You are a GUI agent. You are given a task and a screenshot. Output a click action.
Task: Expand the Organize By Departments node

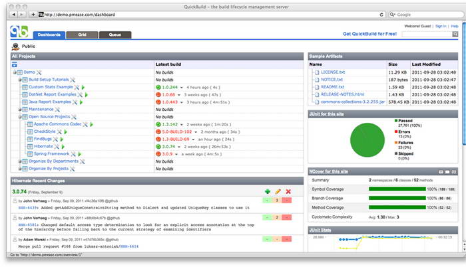[20, 161]
